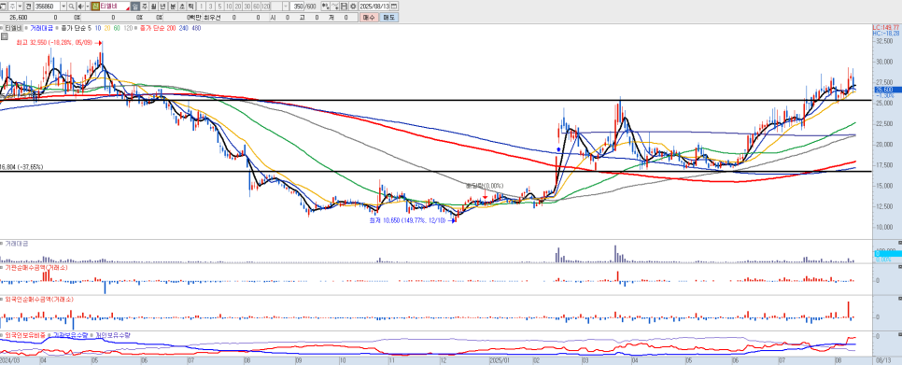Choose the 60 interval button
The width and height of the screenshot is (902, 365).
tap(256, 6)
